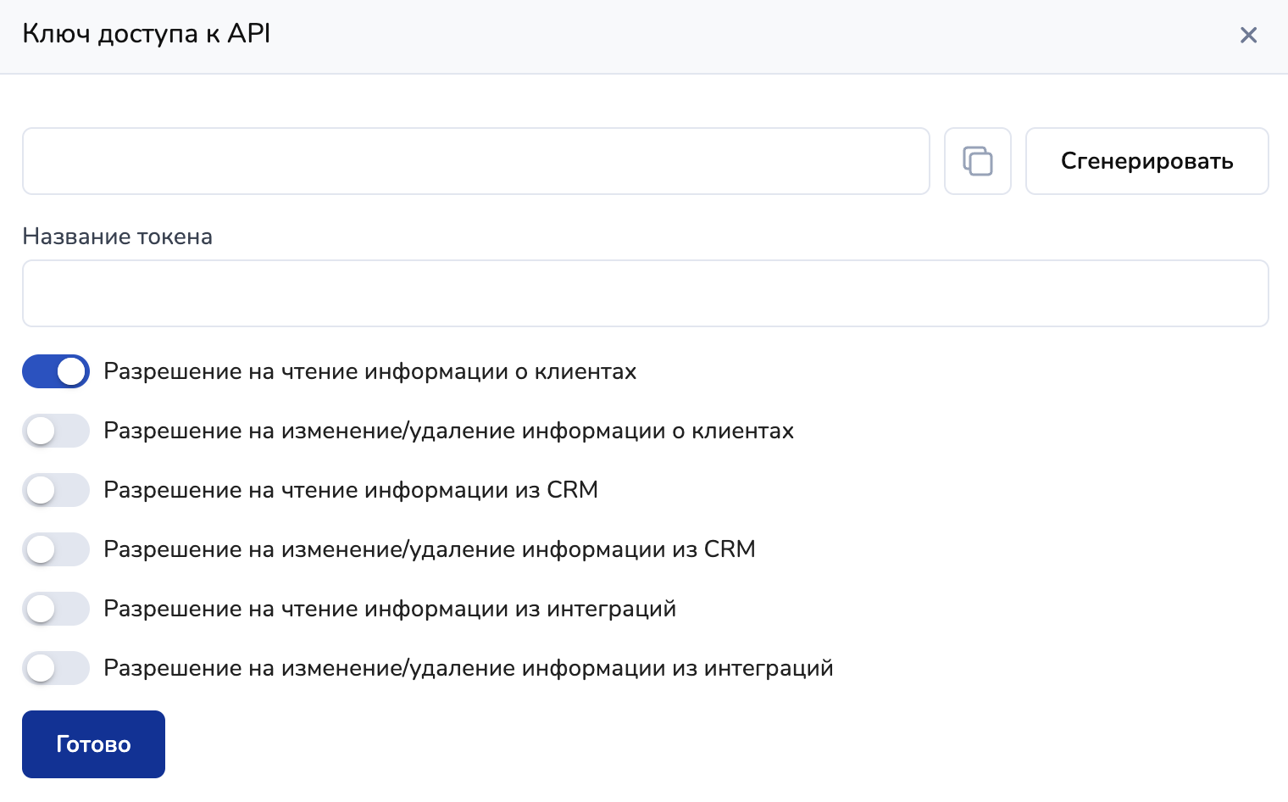Click the 'Название токена' field label
Image resolution: width=1288 pixels, height=802 pixels.
117,237
